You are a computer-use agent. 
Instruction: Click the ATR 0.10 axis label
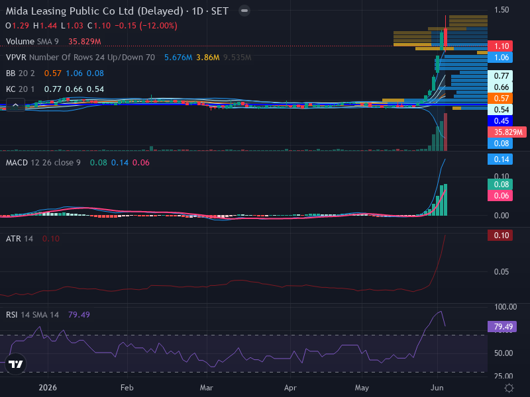click(x=500, y=236)
